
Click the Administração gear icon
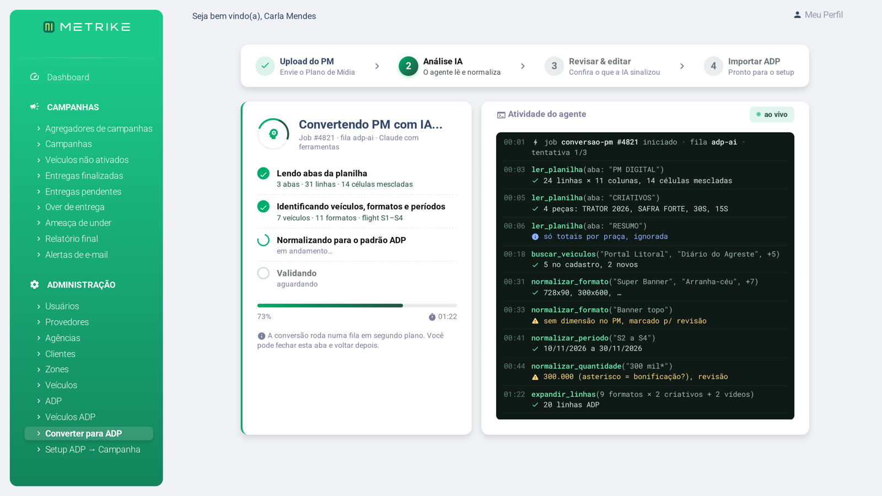34,284
